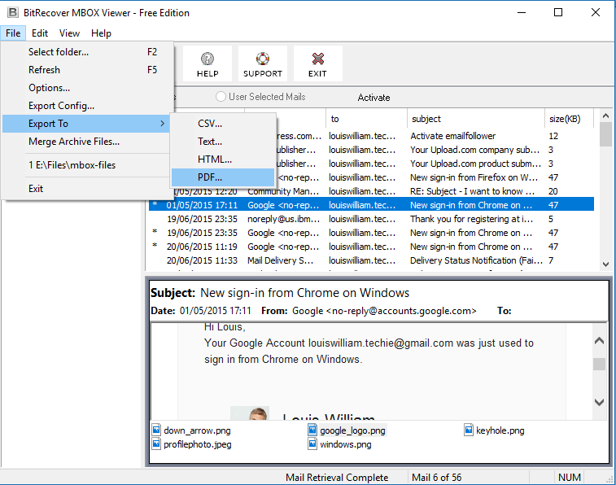Open the File menu

click(13, 33)
